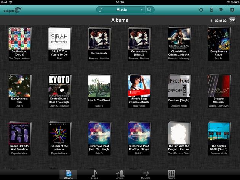Refresh the library with sync icon
Viewport: 240px width, 180px height.
point(201,10)
